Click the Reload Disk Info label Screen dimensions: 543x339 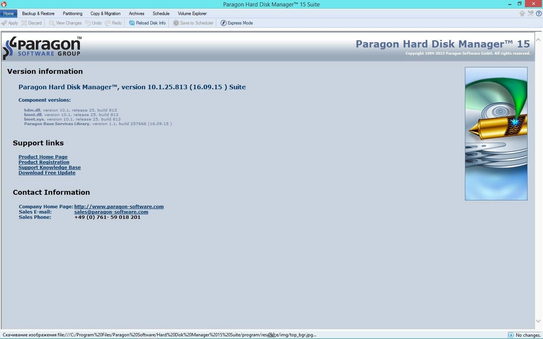point(151,23)
